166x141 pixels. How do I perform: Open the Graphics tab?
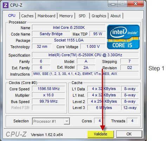pos(99,16)
